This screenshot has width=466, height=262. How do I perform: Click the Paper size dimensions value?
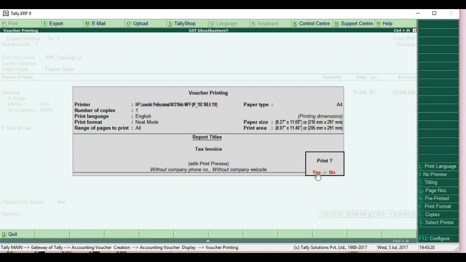coord(309,122)
